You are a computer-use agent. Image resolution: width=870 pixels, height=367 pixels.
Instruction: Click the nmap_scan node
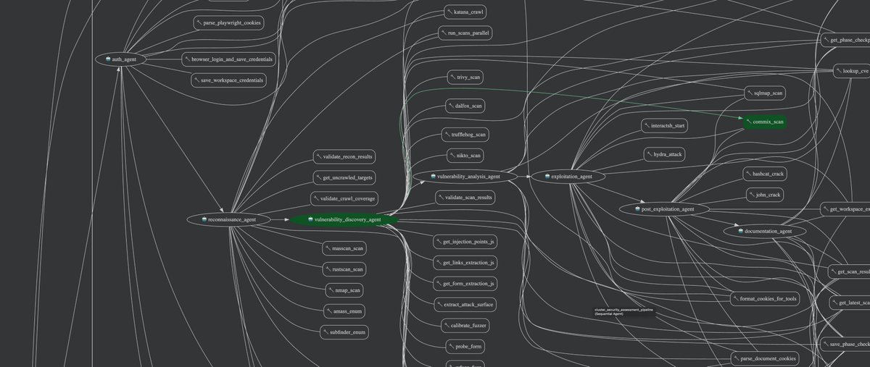[x=344, y=290]
